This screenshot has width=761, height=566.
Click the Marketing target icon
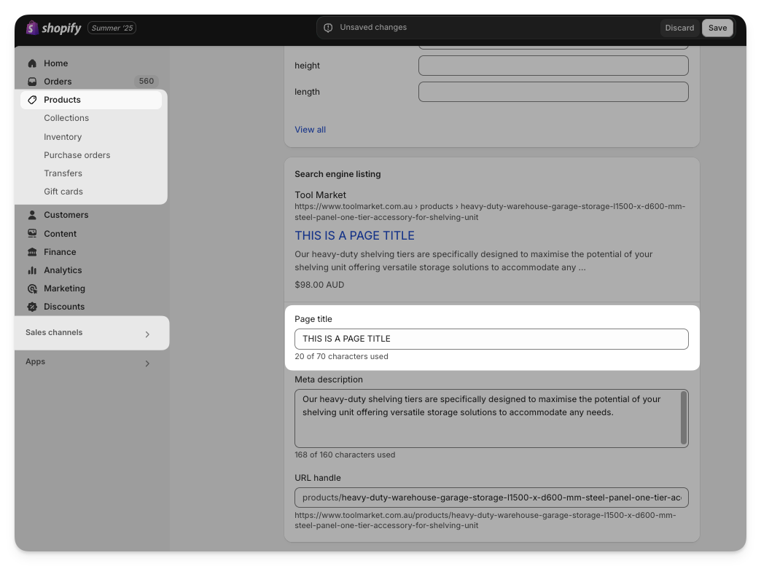tap(32, 288)
